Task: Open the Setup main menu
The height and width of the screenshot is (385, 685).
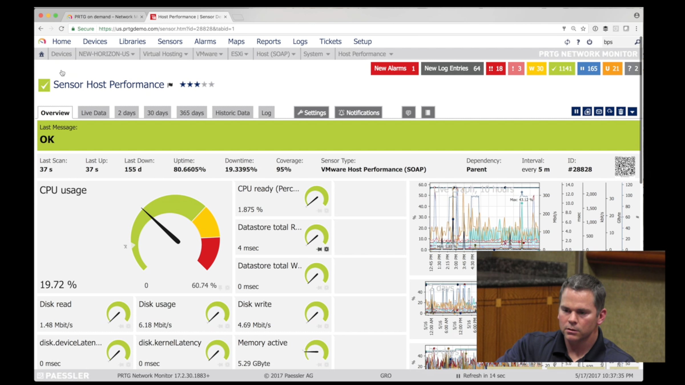Action: pos(362,41)
